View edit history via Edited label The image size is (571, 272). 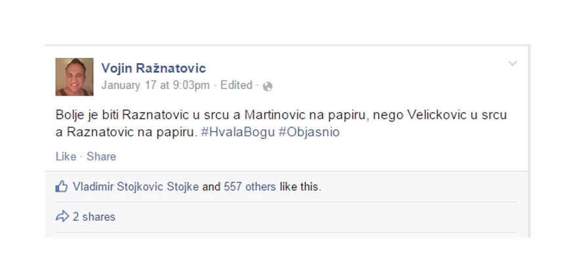pyautogui.click(x=236, y=85)
